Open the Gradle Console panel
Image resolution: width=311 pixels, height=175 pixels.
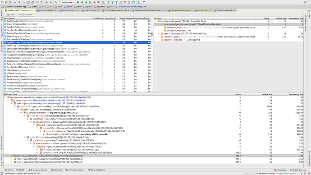[298, 170]
